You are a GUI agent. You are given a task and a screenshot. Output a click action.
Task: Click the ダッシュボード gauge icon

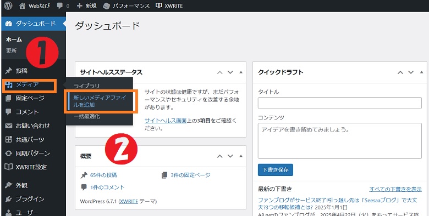pos(9,24)
